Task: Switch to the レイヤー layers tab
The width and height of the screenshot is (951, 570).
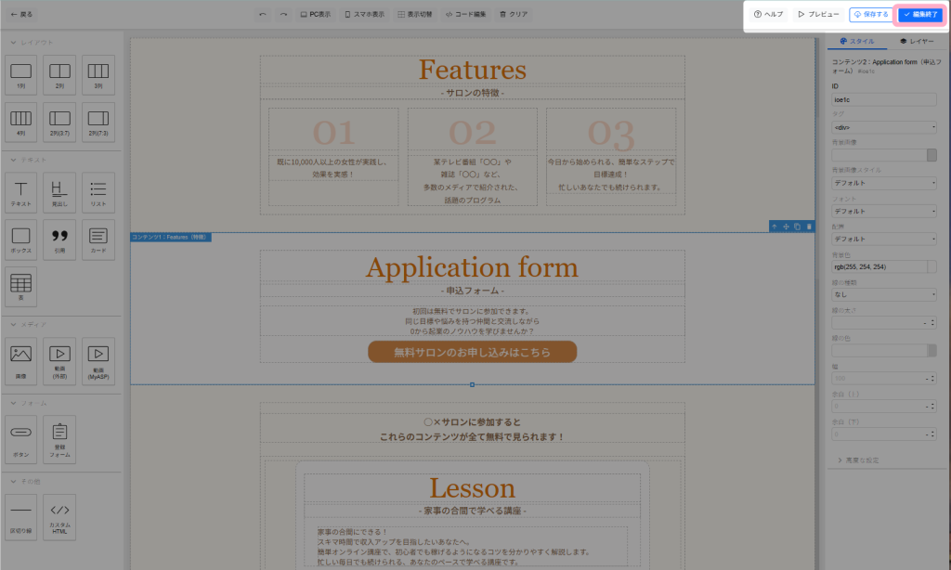Action: pyautogui.click(x=917, y=42)
